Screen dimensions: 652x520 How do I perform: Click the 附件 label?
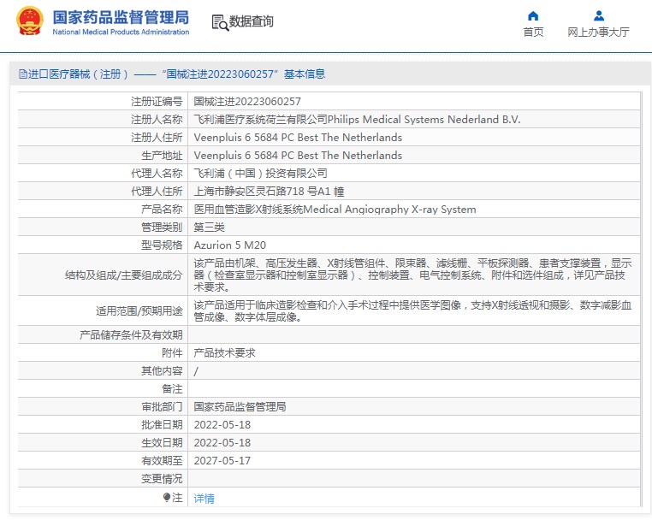tap(172, 353)
